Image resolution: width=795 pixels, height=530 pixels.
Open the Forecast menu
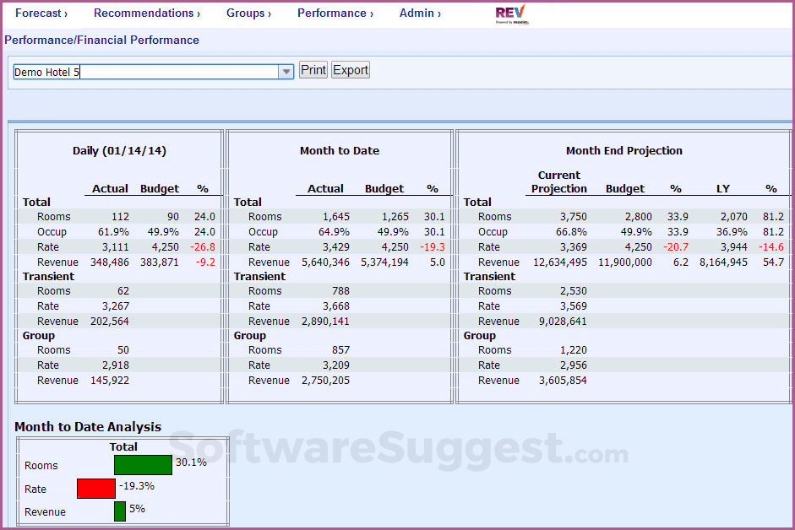41,14
